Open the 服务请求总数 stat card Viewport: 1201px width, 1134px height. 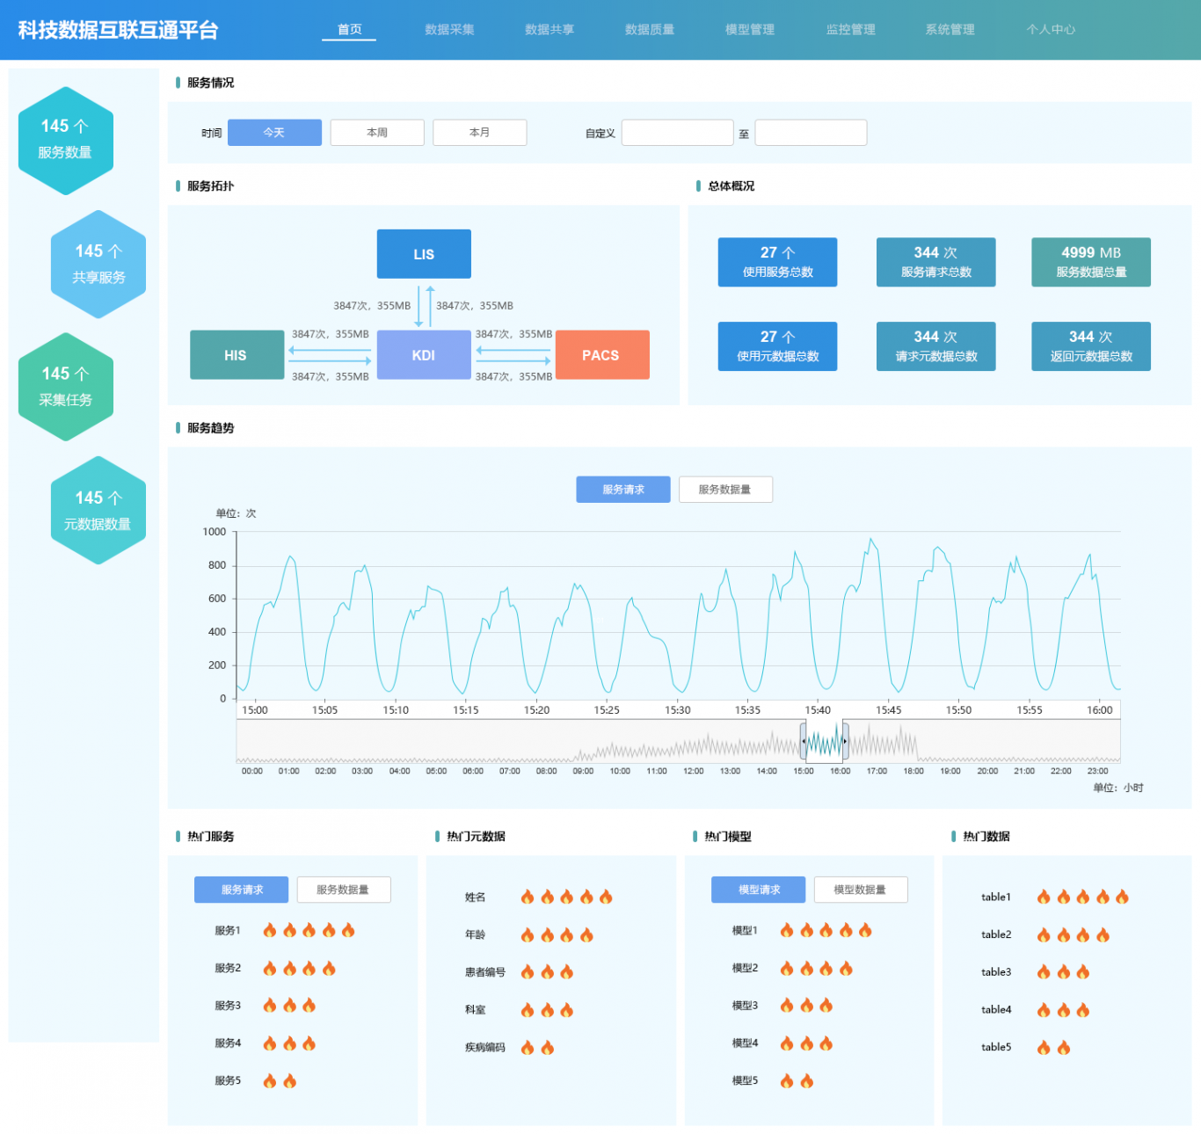click(x=935, y=262)
